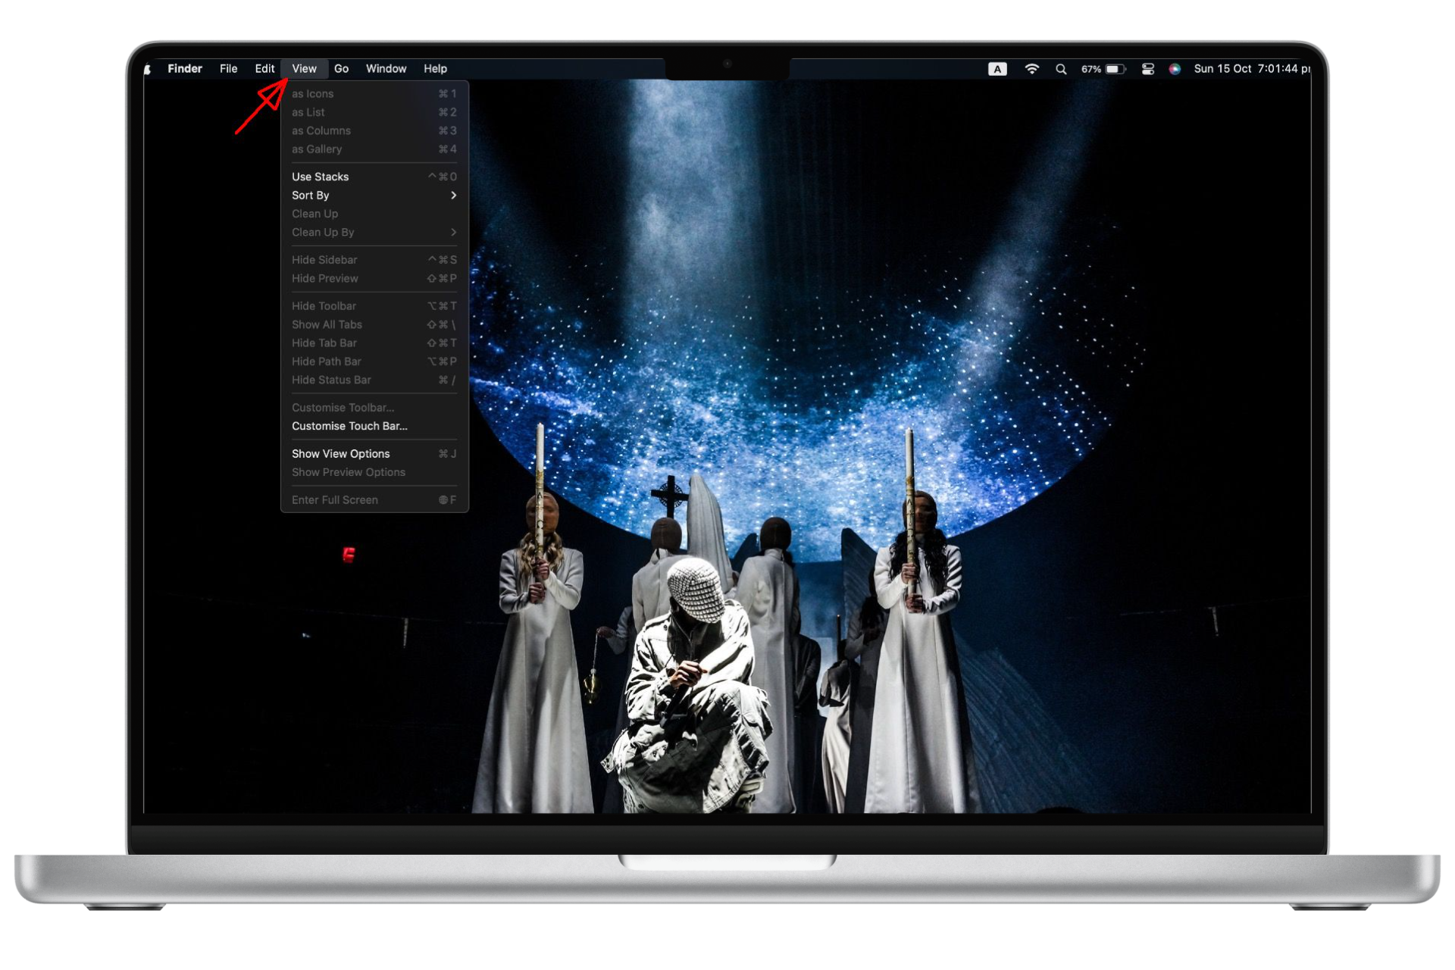Open Control Centre icon
Screen dimensions: 1455x970
pos(1147,69)
